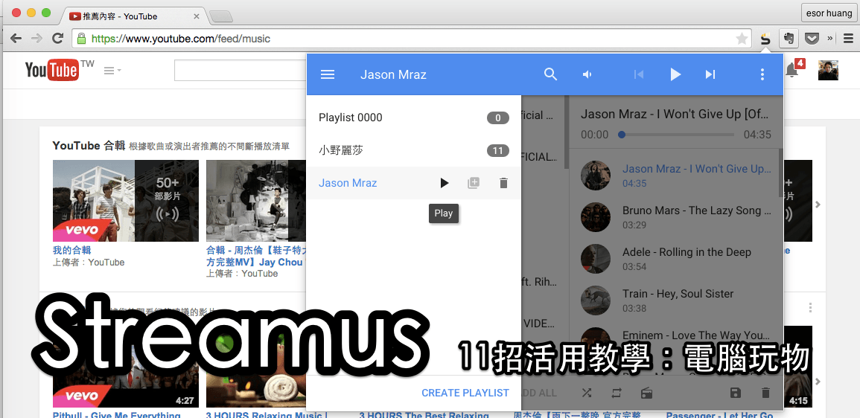
Task: Open YouTube guide menu dropdown
Action: point(112,71)
